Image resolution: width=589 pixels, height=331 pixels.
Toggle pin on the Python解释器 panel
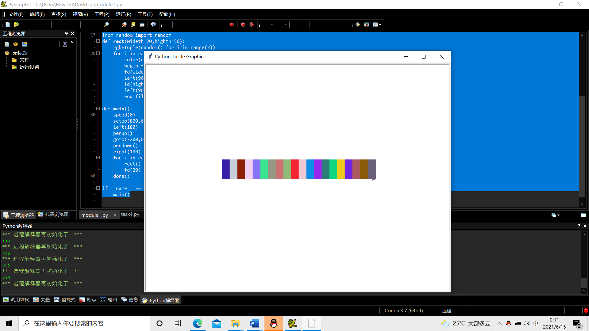(x=579, y=226)
